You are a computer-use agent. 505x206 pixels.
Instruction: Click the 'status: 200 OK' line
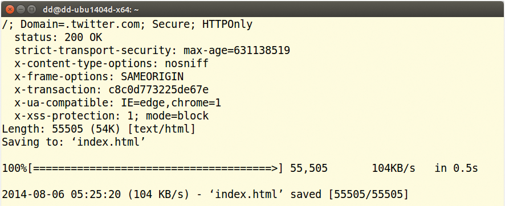pyautogui.click(x=58, y=38)
